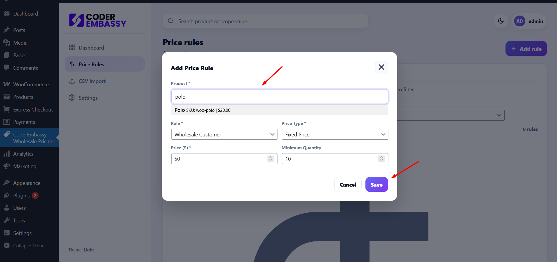Save the price rule

pyautogui.click(x=377, y=185)
